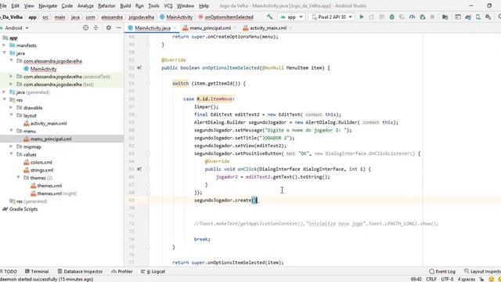Open the app run configuration dropdown

(x=291, y=17)
